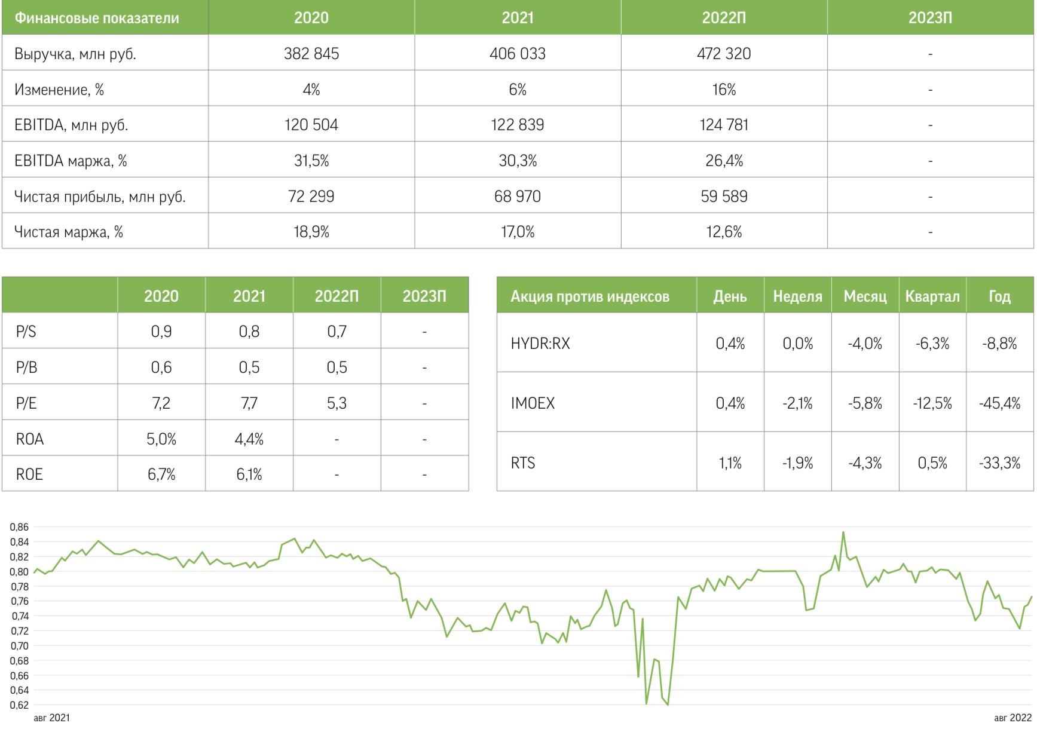Select the ROE value 6,7%
The width and height of the screenshot is (1037, 732).
coord(161,474)
